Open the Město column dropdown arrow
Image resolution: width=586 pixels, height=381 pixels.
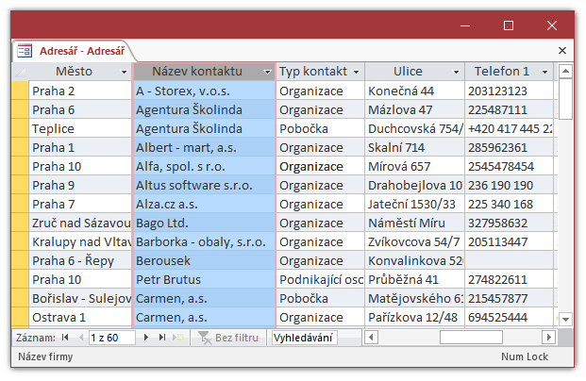point(124,72)
